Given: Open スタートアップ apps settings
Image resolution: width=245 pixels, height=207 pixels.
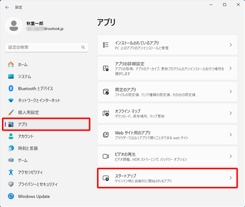Looking at the screenshot, I should pos(168,178).
